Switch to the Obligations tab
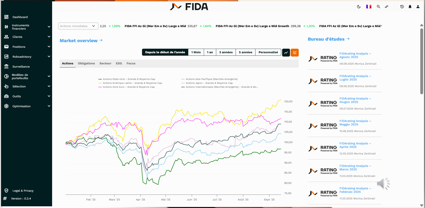Image resolution: width=425 pixels, height=208 pixels. pyautogui.click(x=86, y=64)
